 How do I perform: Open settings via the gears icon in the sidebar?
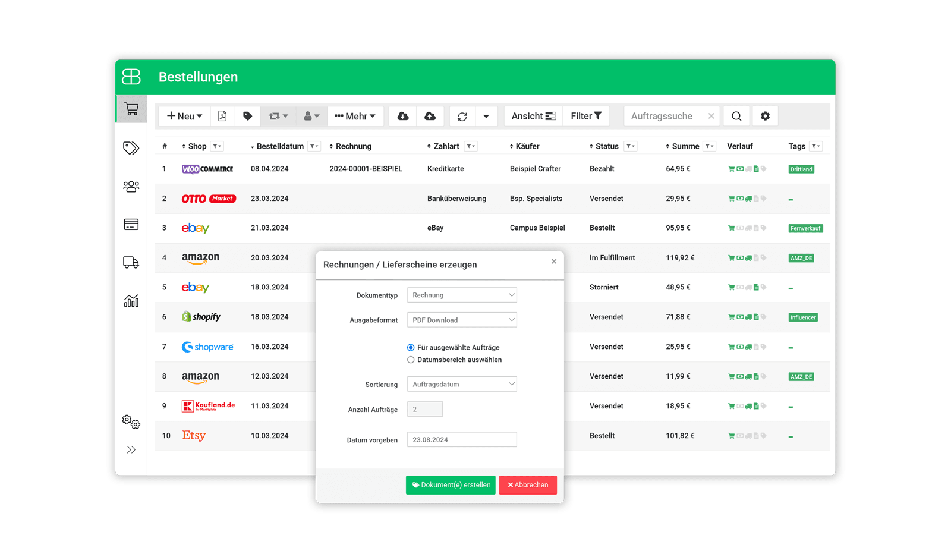[x=131, y=422]
